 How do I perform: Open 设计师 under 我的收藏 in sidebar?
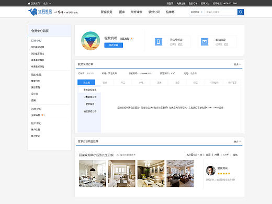pos(35,94)
